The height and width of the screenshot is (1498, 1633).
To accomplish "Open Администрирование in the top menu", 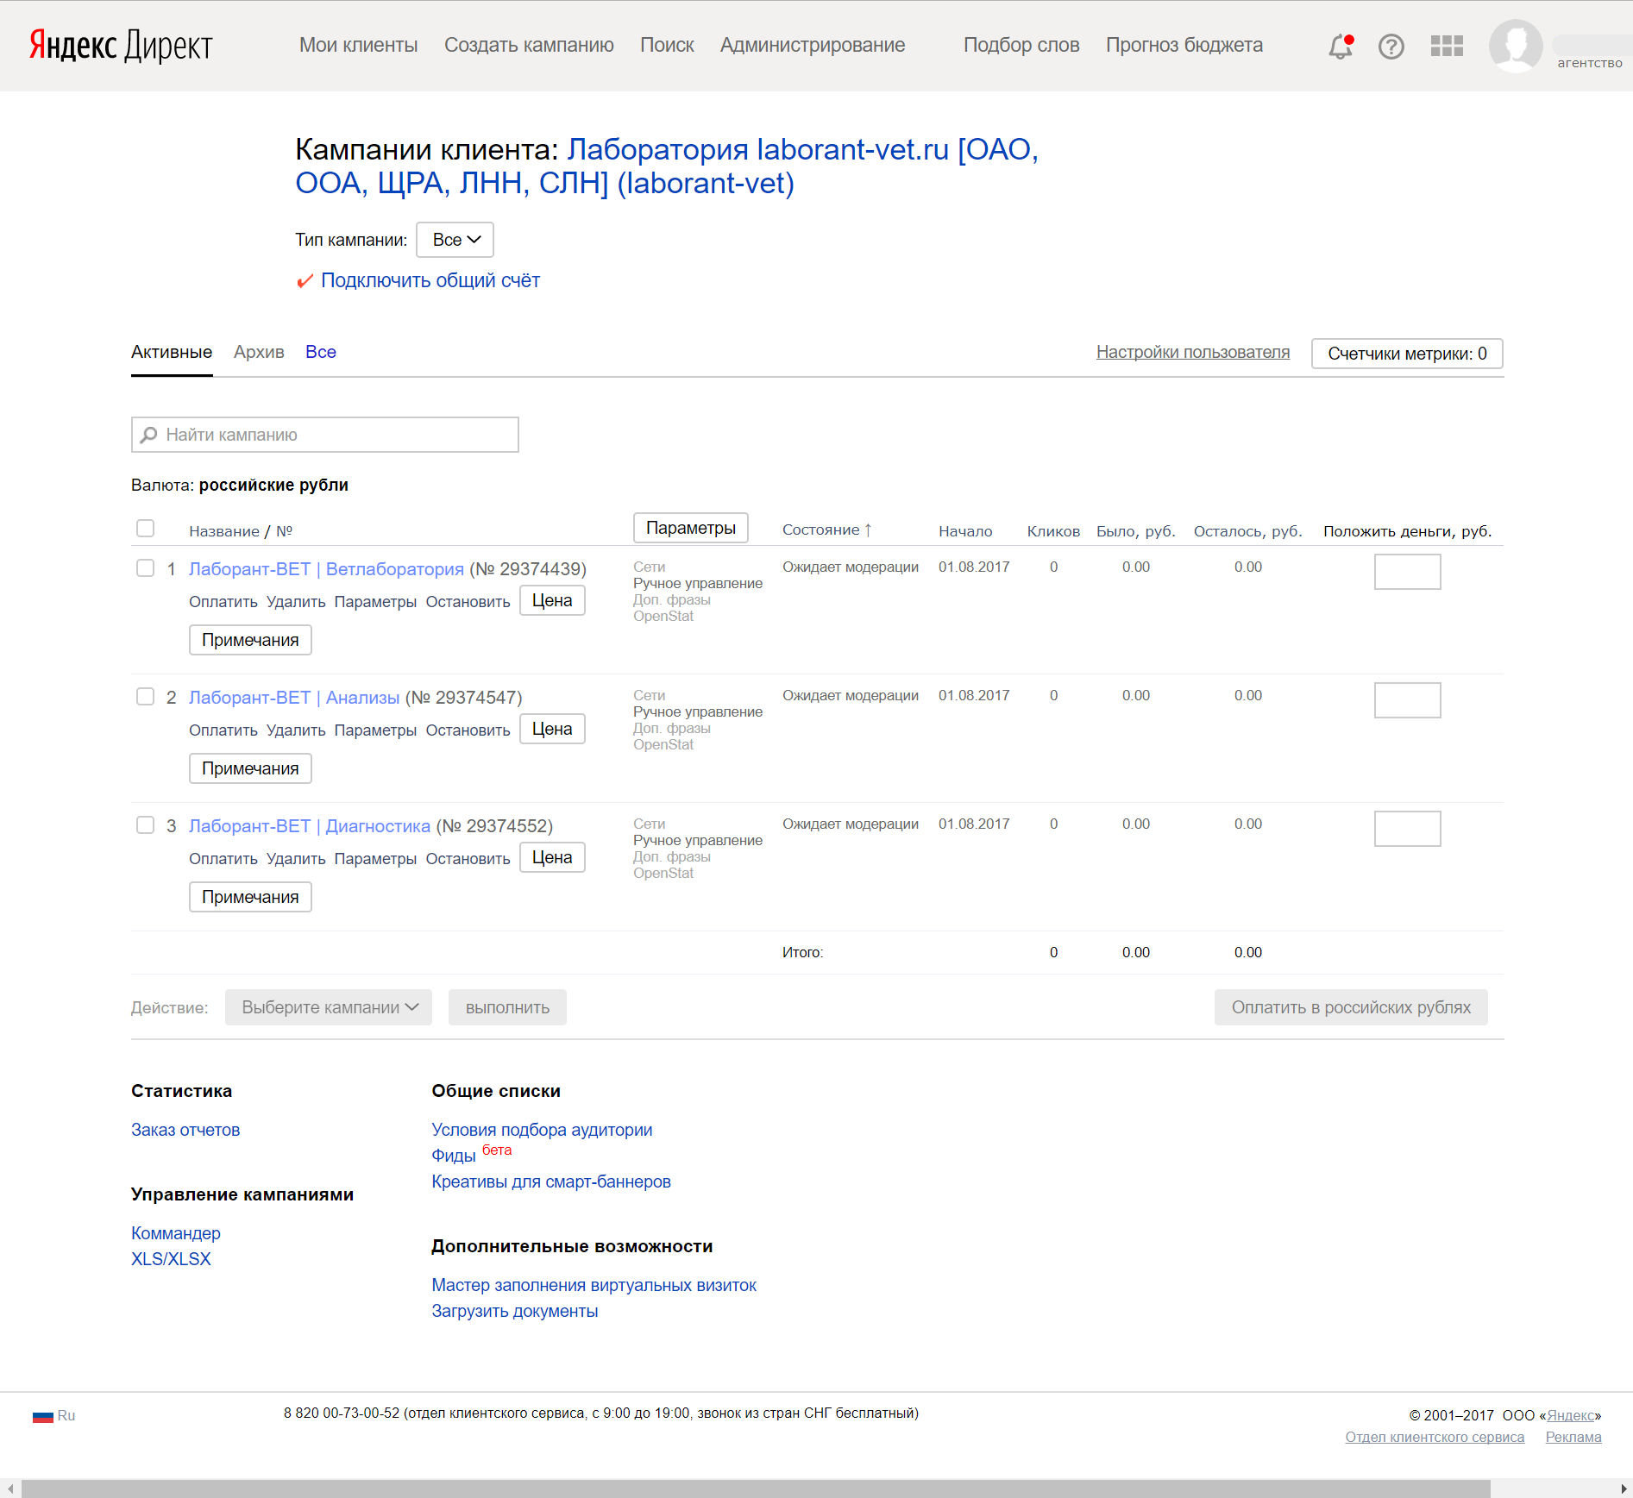I will (x=813, y=45).
